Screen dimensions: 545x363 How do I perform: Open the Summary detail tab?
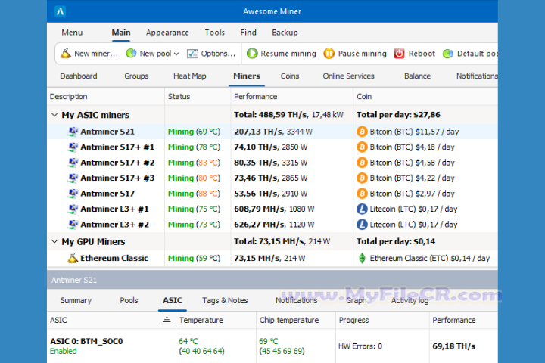(x=76, y=300)
